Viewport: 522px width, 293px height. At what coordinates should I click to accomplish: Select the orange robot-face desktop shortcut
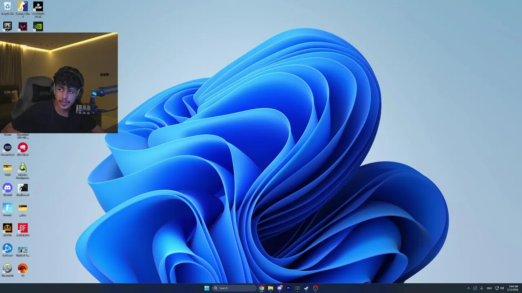click(7, 230)
